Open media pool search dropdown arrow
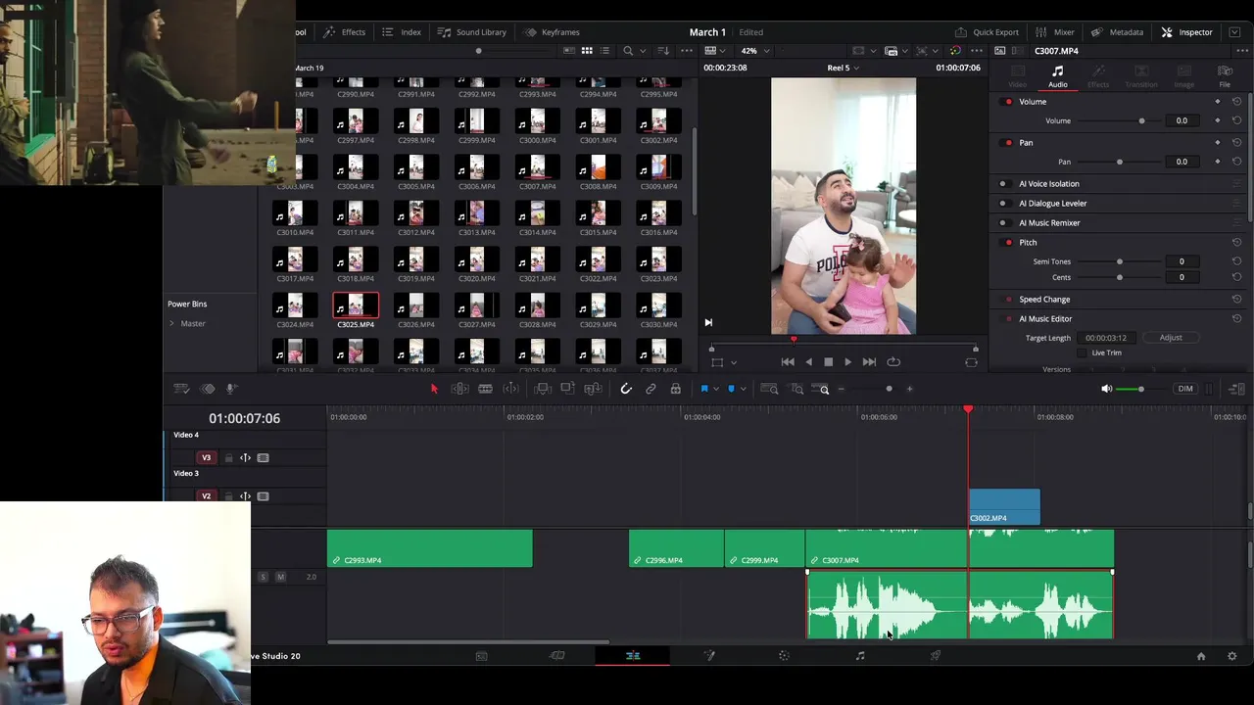The width and height of the screenshot is (1254, 705). 642,51
